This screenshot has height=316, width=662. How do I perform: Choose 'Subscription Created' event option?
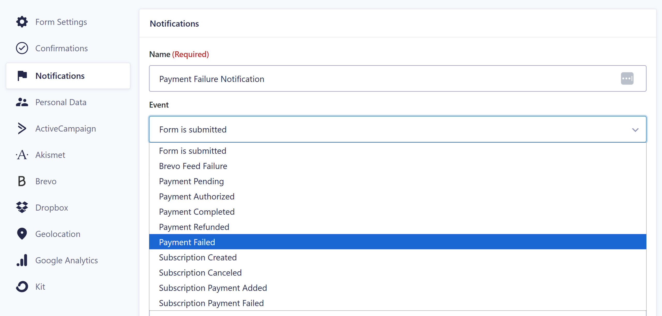tap(398, 257)
